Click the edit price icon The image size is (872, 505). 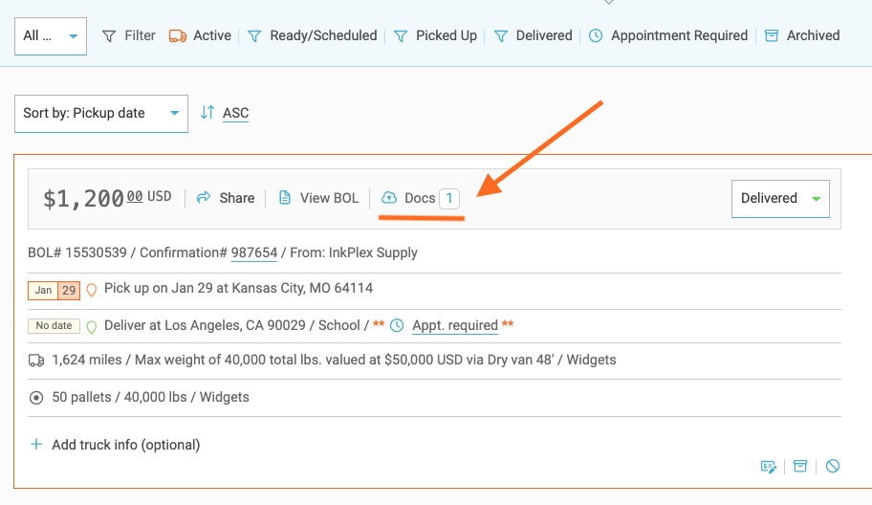pos(768,466)
